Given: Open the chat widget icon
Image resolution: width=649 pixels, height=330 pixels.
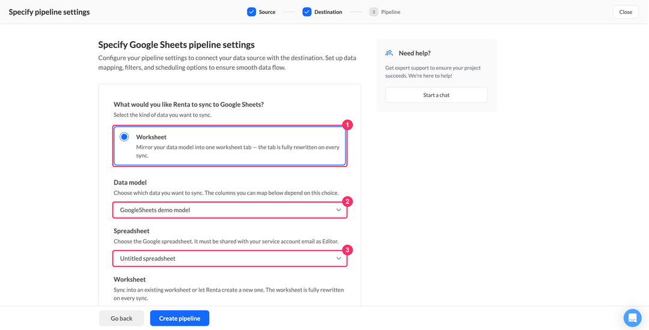Looking at the screenshot, I should (632, 318).
